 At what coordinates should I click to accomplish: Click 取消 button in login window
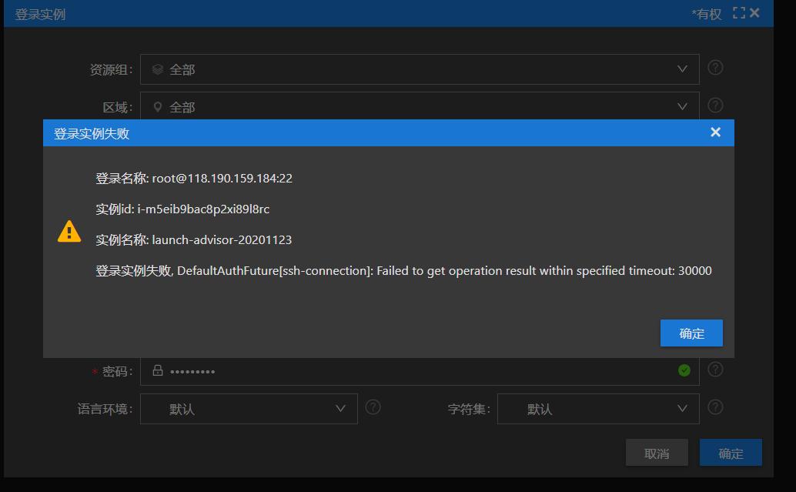657,453
